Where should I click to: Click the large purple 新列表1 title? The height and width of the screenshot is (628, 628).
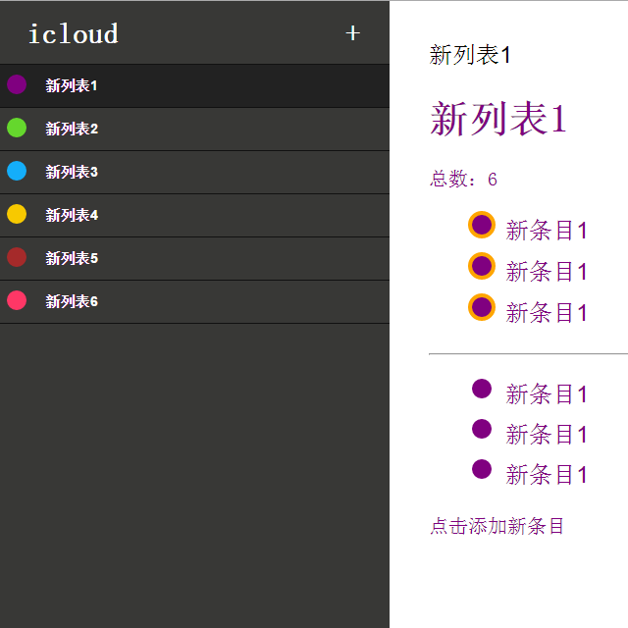click(x=498, y=119)
